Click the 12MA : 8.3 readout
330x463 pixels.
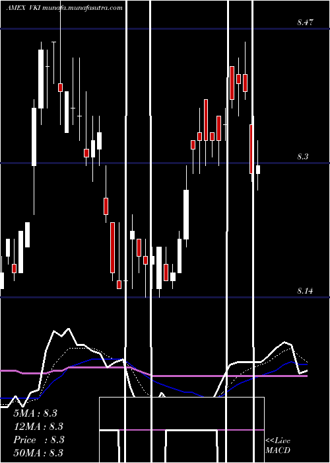tap(38, 427)
